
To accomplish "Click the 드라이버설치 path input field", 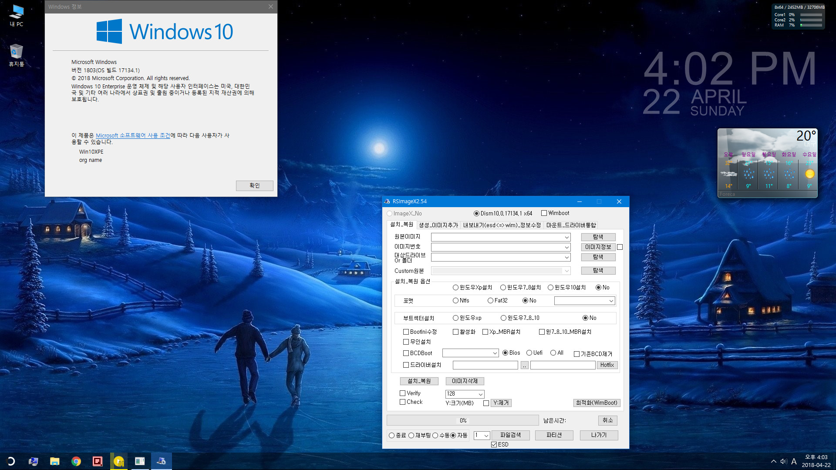I will pyautogui.click(x=485, y=366).
